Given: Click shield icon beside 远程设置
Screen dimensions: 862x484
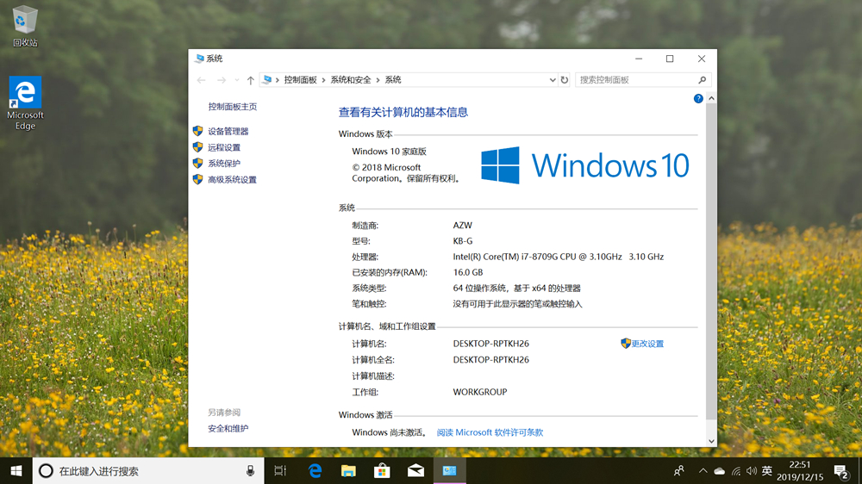Looking at the screenshot, I should [198, 146].
